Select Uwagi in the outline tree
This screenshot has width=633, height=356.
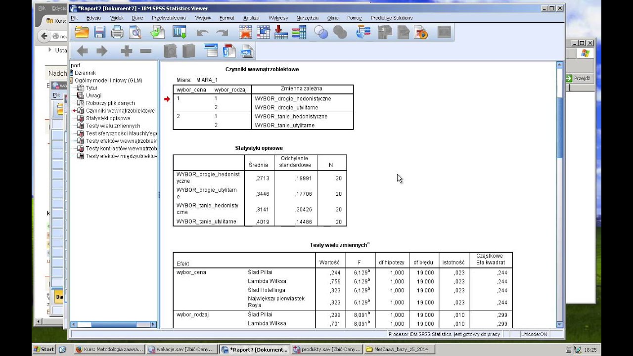coord(93,95)
